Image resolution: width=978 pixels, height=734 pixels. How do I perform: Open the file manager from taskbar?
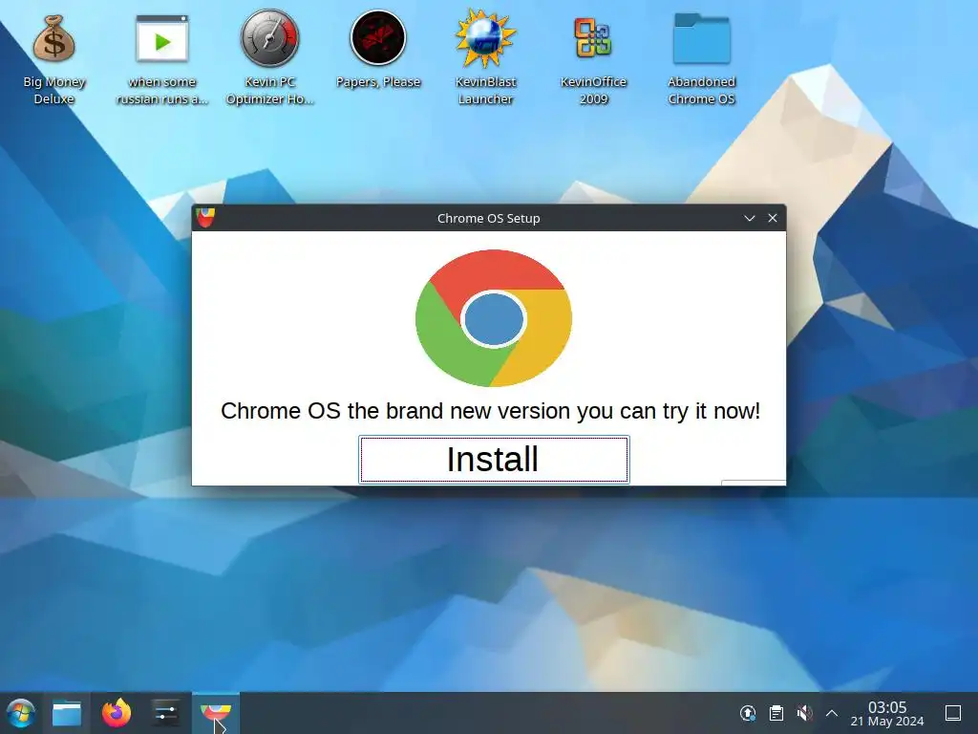[x=67, y=713]
